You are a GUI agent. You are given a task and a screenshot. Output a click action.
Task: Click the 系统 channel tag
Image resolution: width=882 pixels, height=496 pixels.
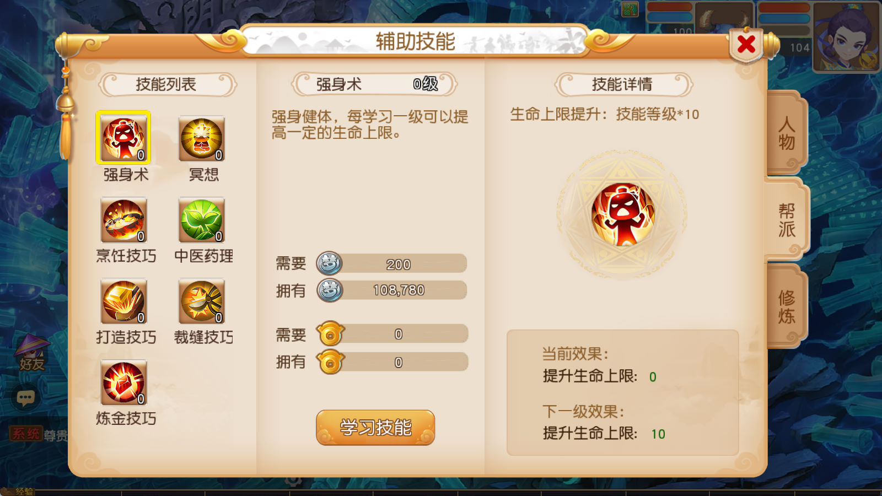click(26, 434)
